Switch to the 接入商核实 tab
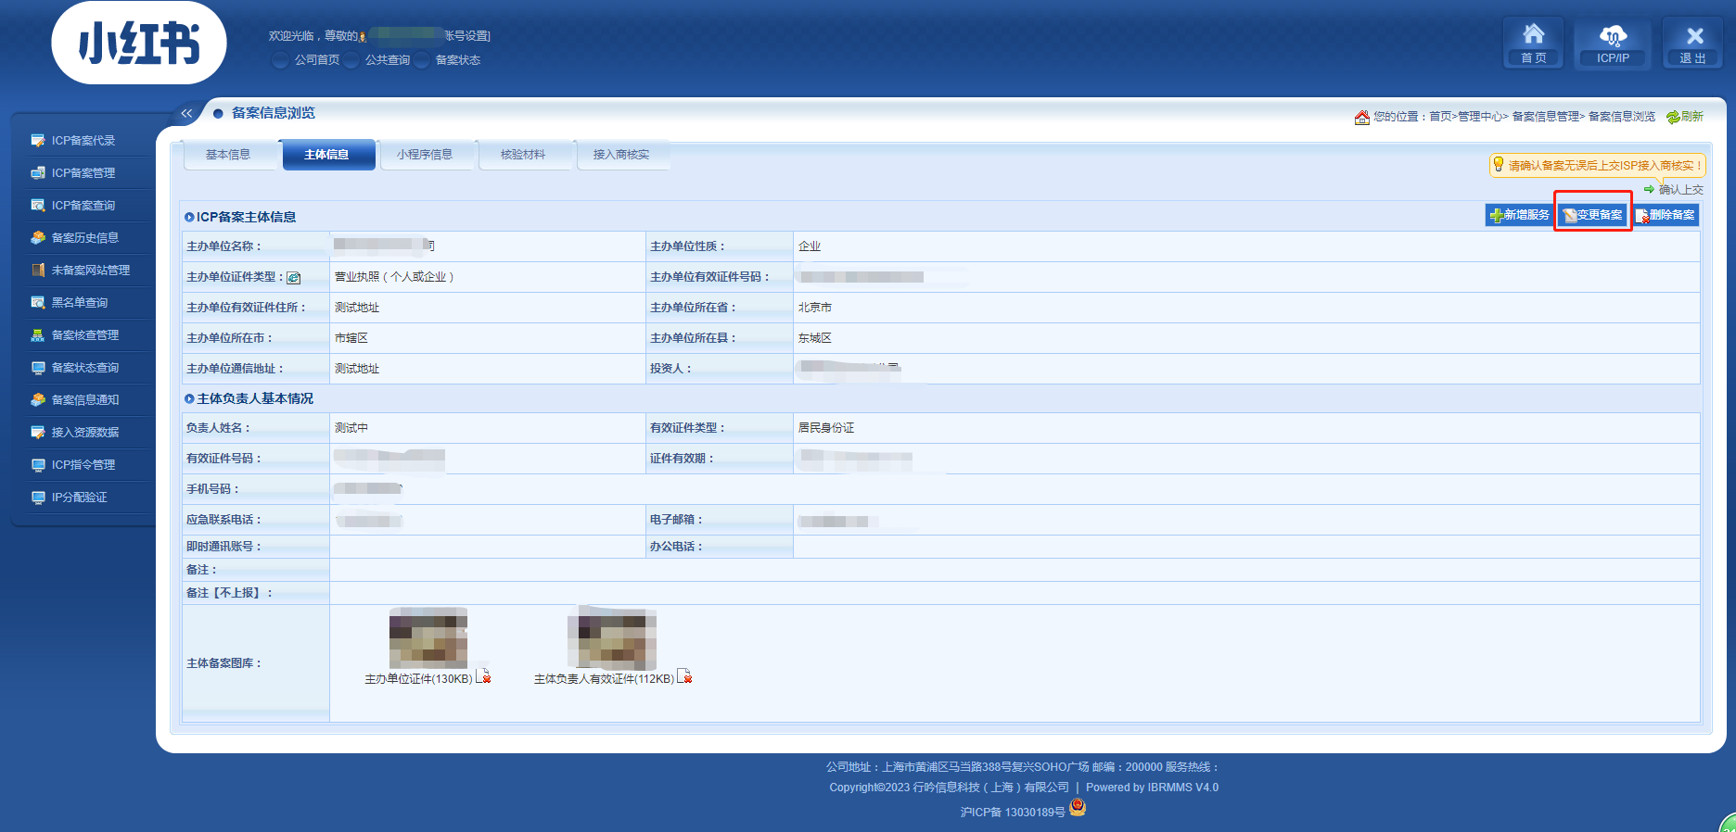The width and height of the screenshot is (1736, 832). [621, 155]
